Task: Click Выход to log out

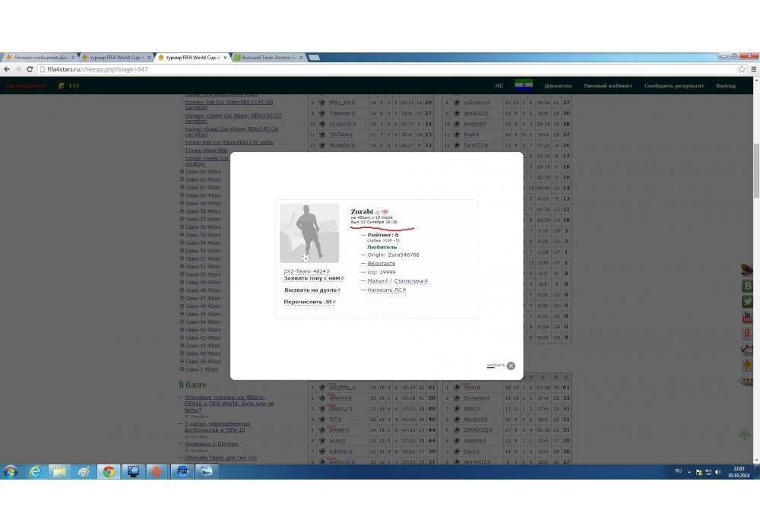Action: click(726, 86)
